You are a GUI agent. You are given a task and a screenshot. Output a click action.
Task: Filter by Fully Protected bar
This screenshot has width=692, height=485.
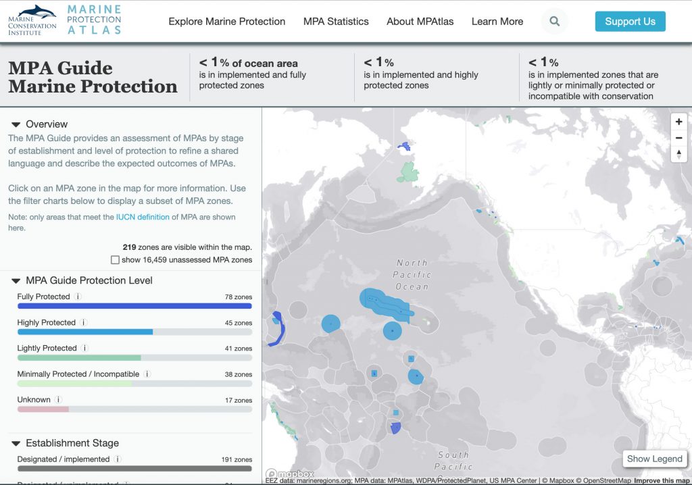click(134, 306)
